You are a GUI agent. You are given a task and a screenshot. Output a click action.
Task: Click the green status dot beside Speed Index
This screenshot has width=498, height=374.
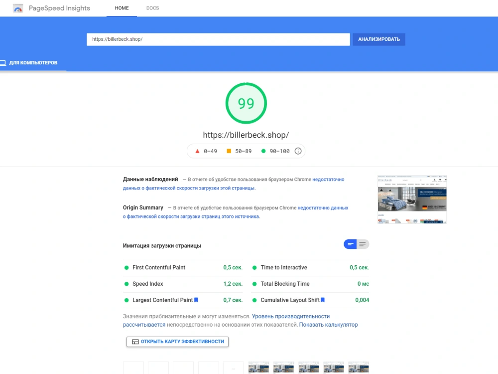126,284
